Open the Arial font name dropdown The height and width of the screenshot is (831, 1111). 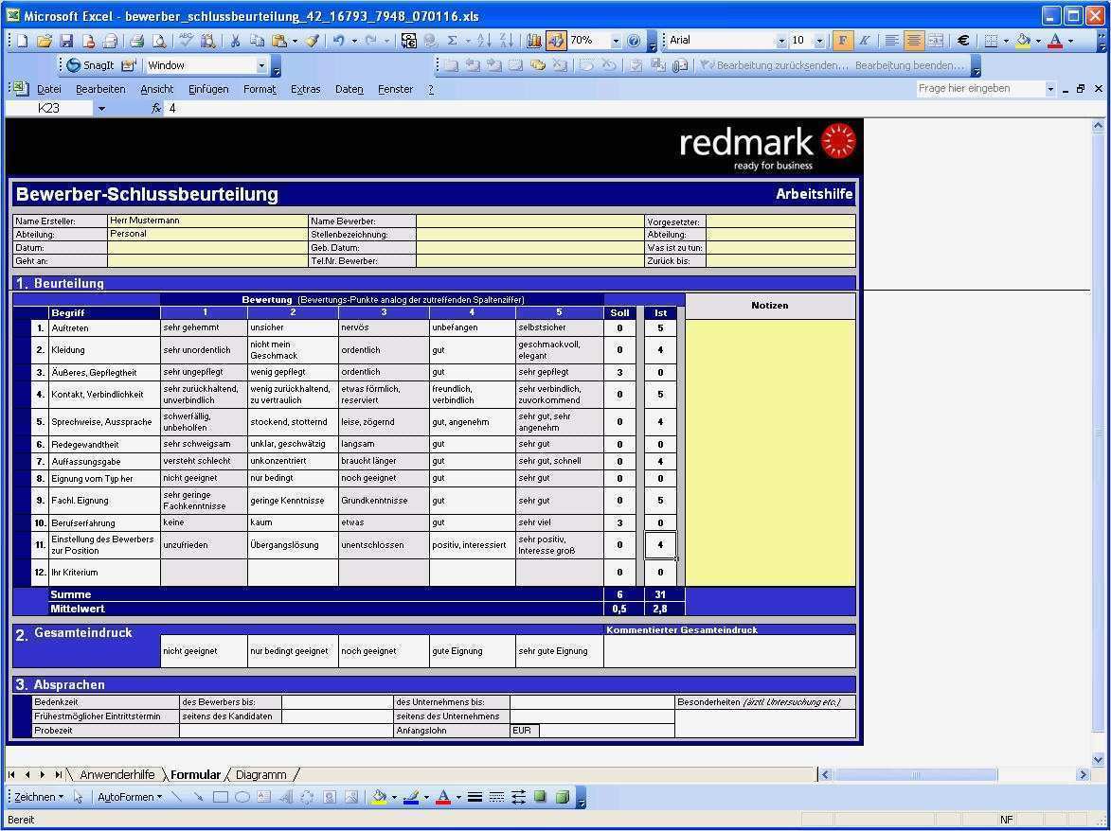[781, 41]
